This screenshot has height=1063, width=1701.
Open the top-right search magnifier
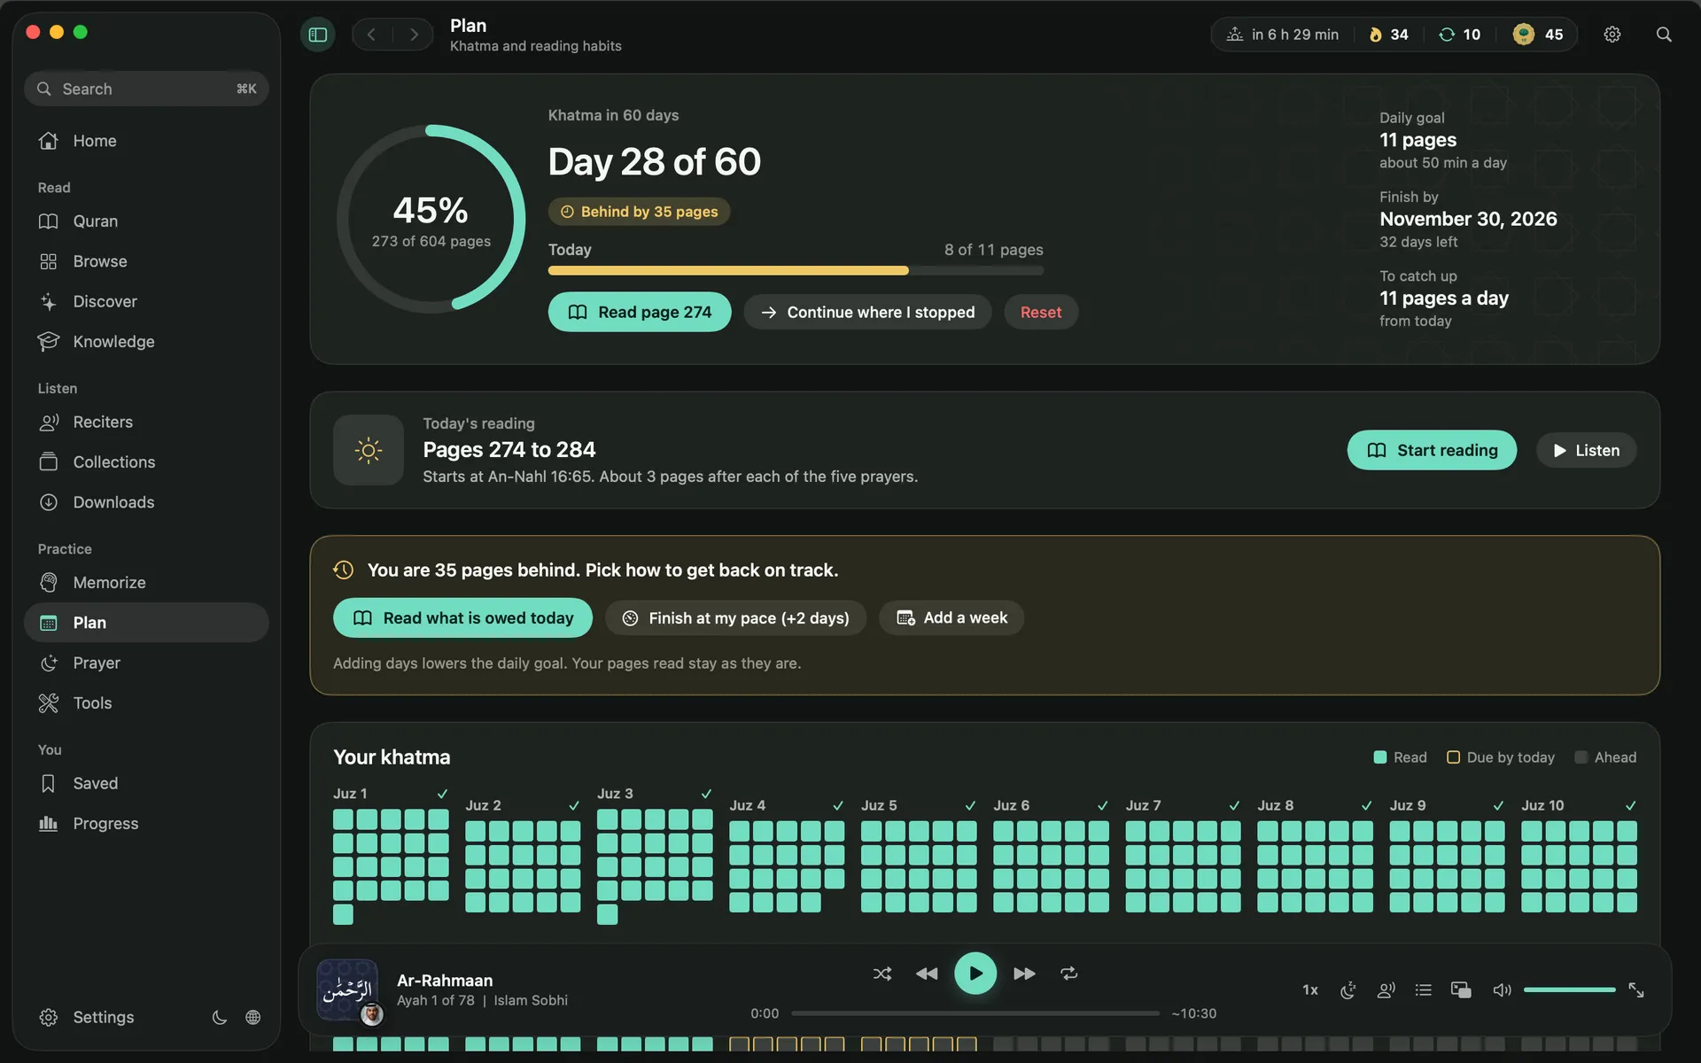(1664, 35)
